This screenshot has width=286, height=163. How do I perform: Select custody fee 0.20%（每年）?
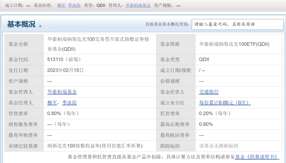pyautogui.click(x=215, y=113)
